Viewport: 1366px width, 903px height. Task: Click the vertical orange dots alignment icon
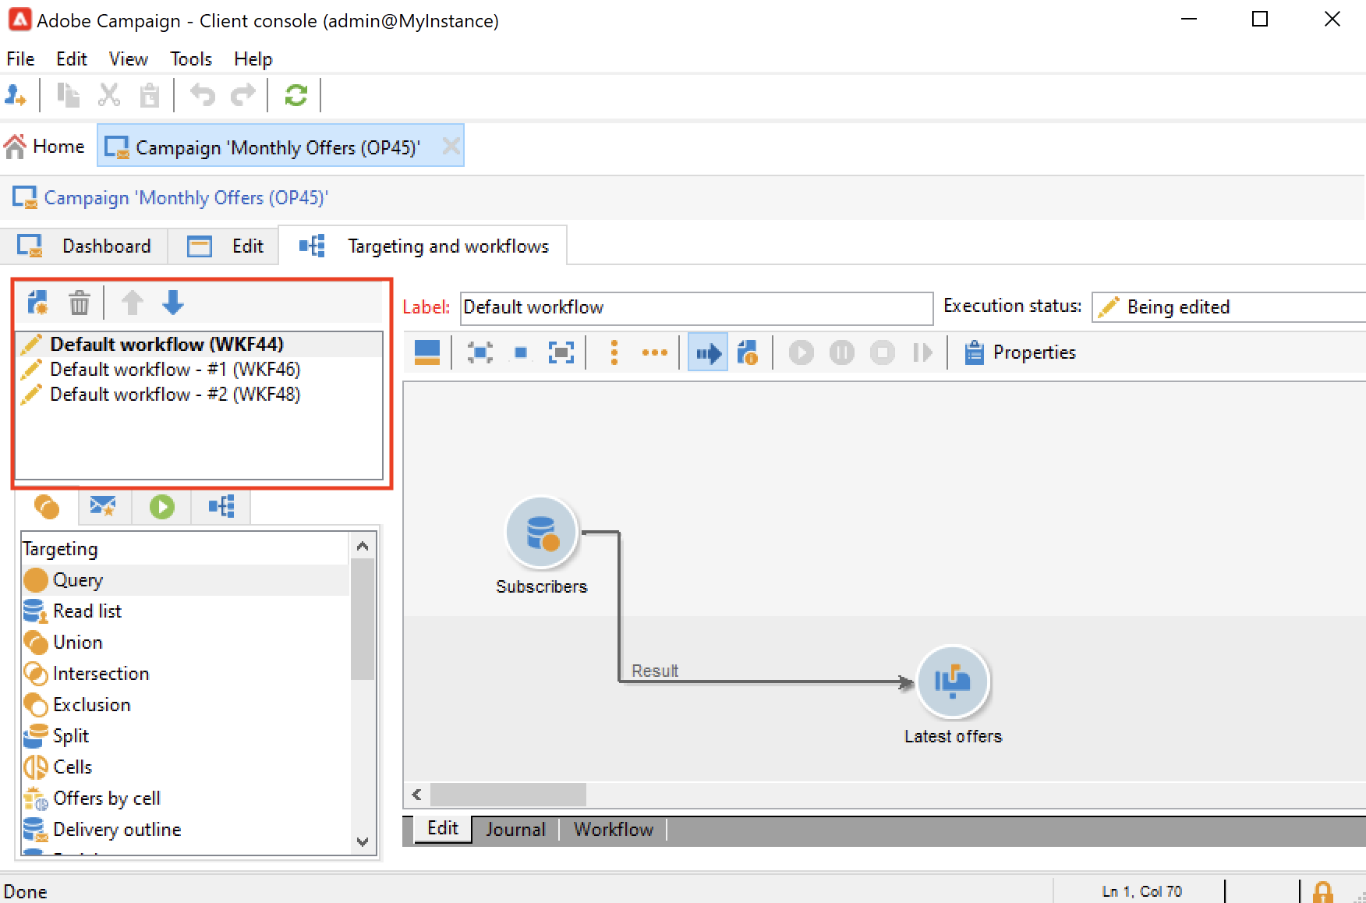(x=614, y=352)
